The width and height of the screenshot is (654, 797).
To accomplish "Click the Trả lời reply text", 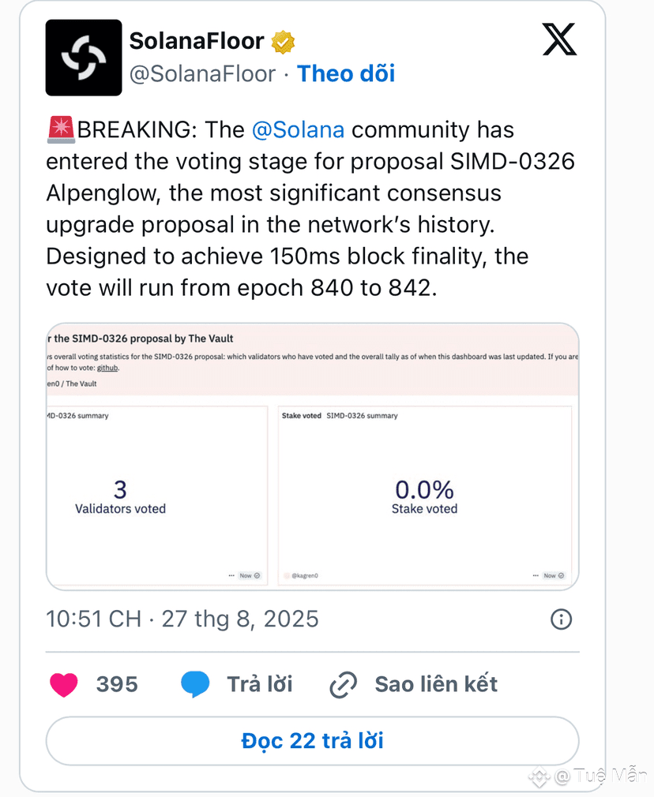I will click(260, 684).
